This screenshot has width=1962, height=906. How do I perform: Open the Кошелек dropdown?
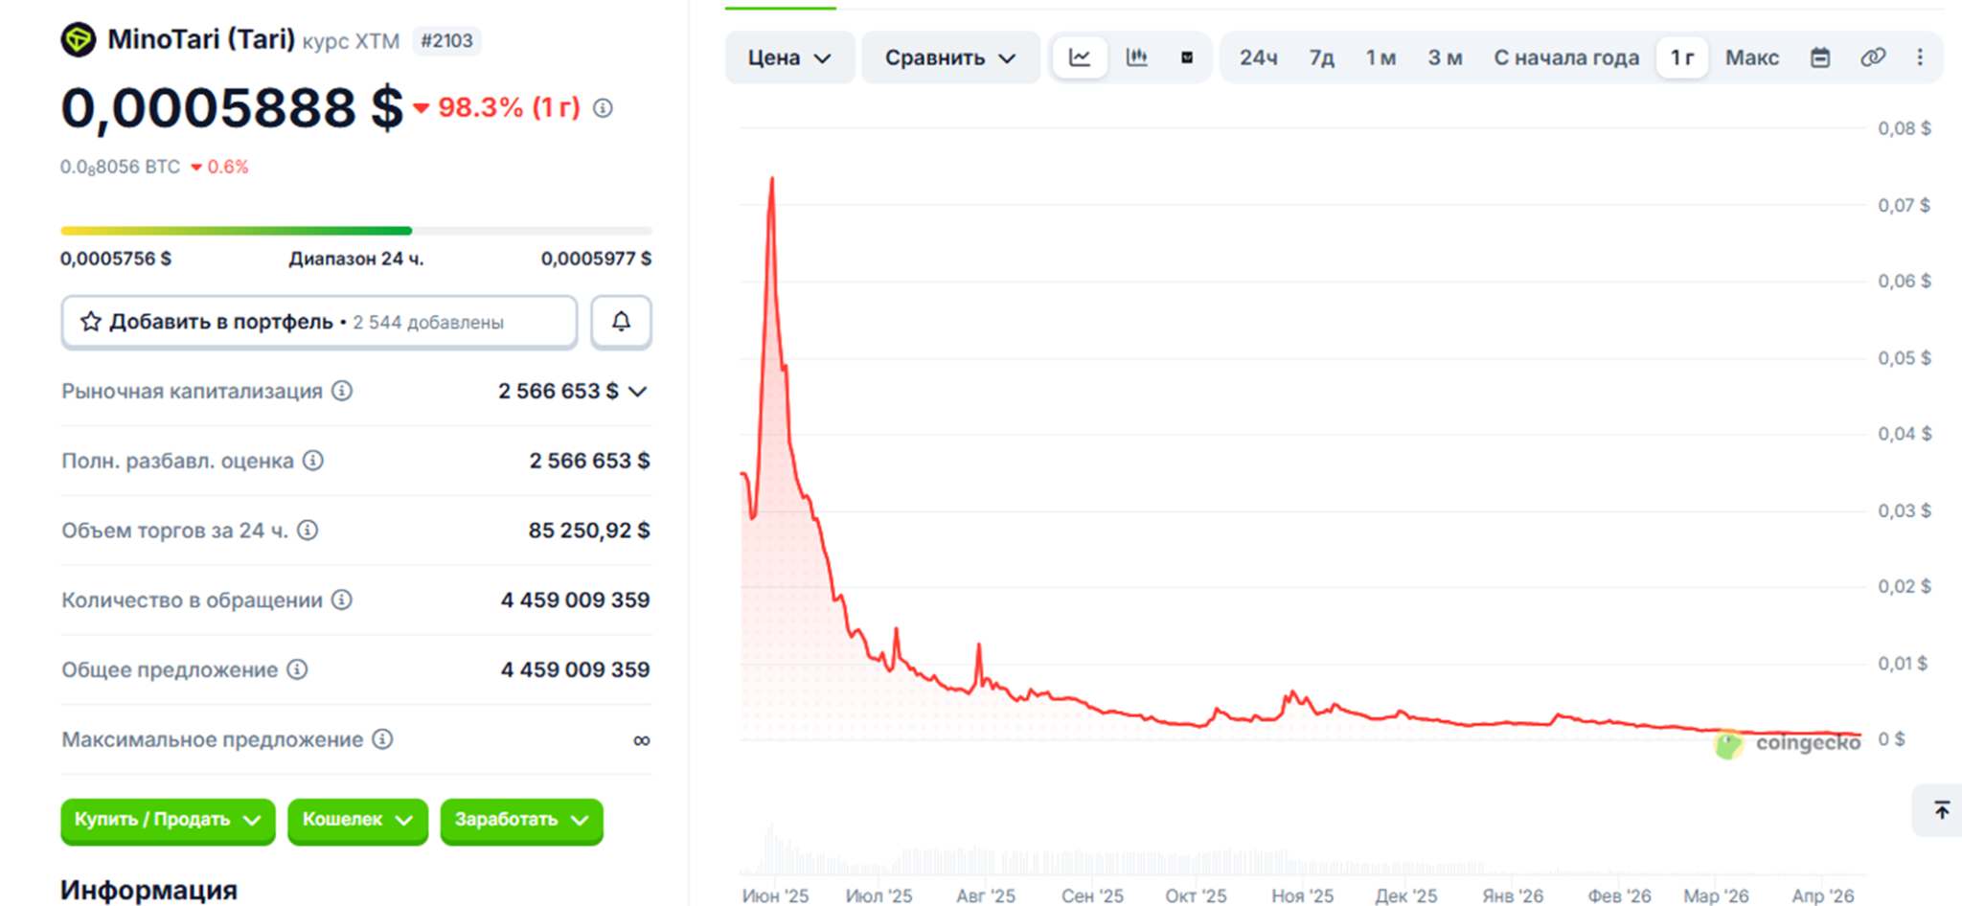pyautogui.click(x=357, y=821)
